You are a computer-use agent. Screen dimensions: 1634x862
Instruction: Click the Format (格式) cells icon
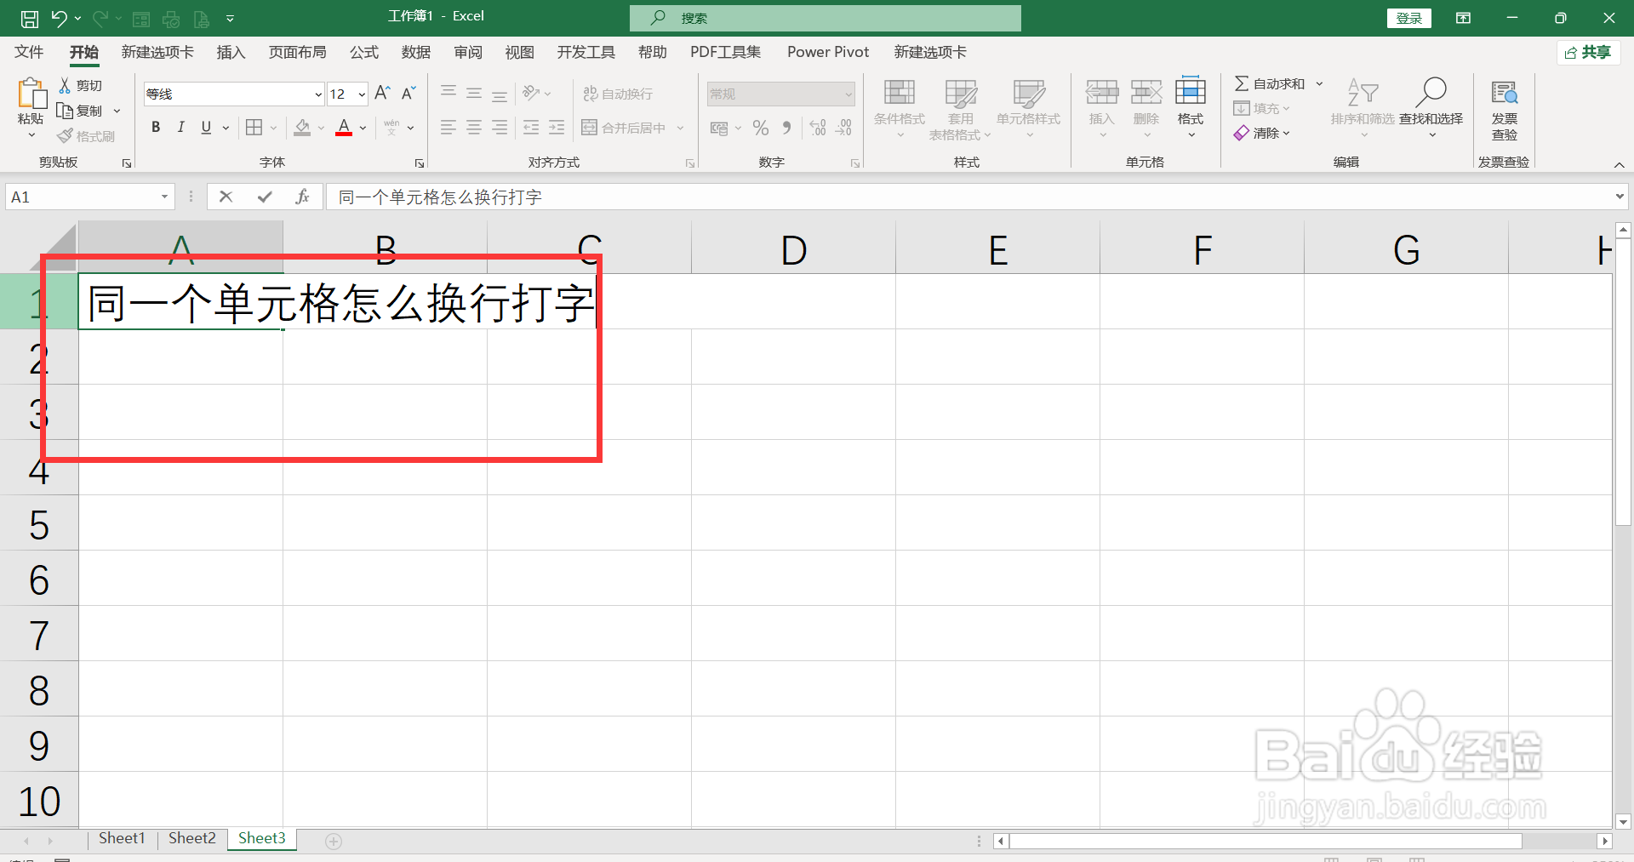(x=1191, y=91)
